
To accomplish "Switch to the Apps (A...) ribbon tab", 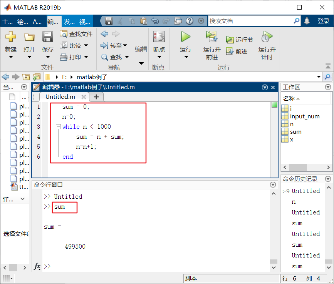I will point(37,22).
